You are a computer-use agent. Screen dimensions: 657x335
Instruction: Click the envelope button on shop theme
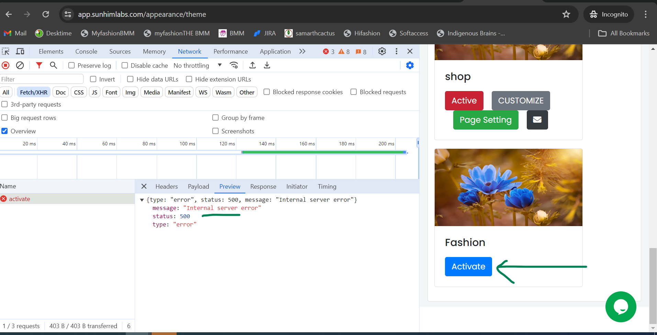click(x=537, y=120)
